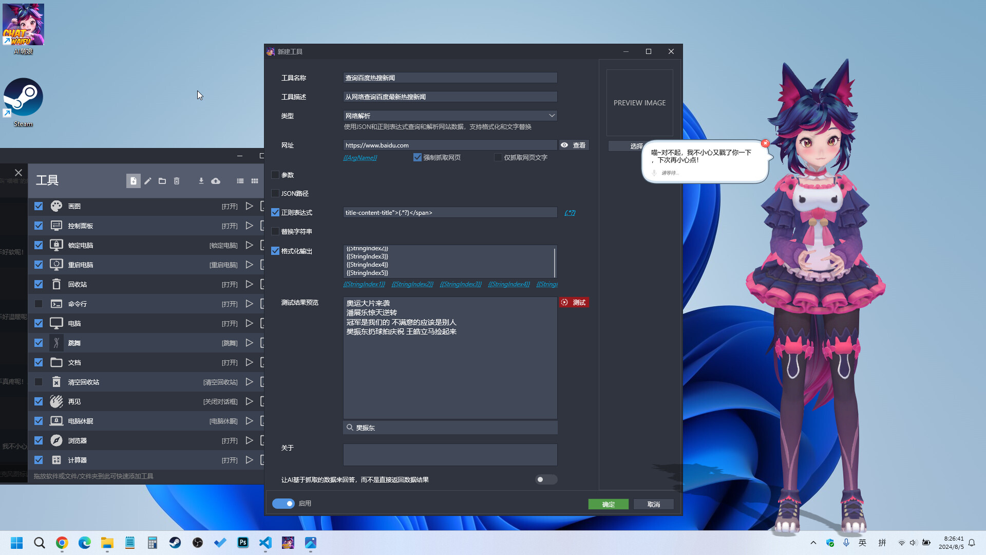The height and width of the screenshot is (555, 986).
Task: Select the pencil edit icon in the tools toolbar
Action: coord(147,181)
